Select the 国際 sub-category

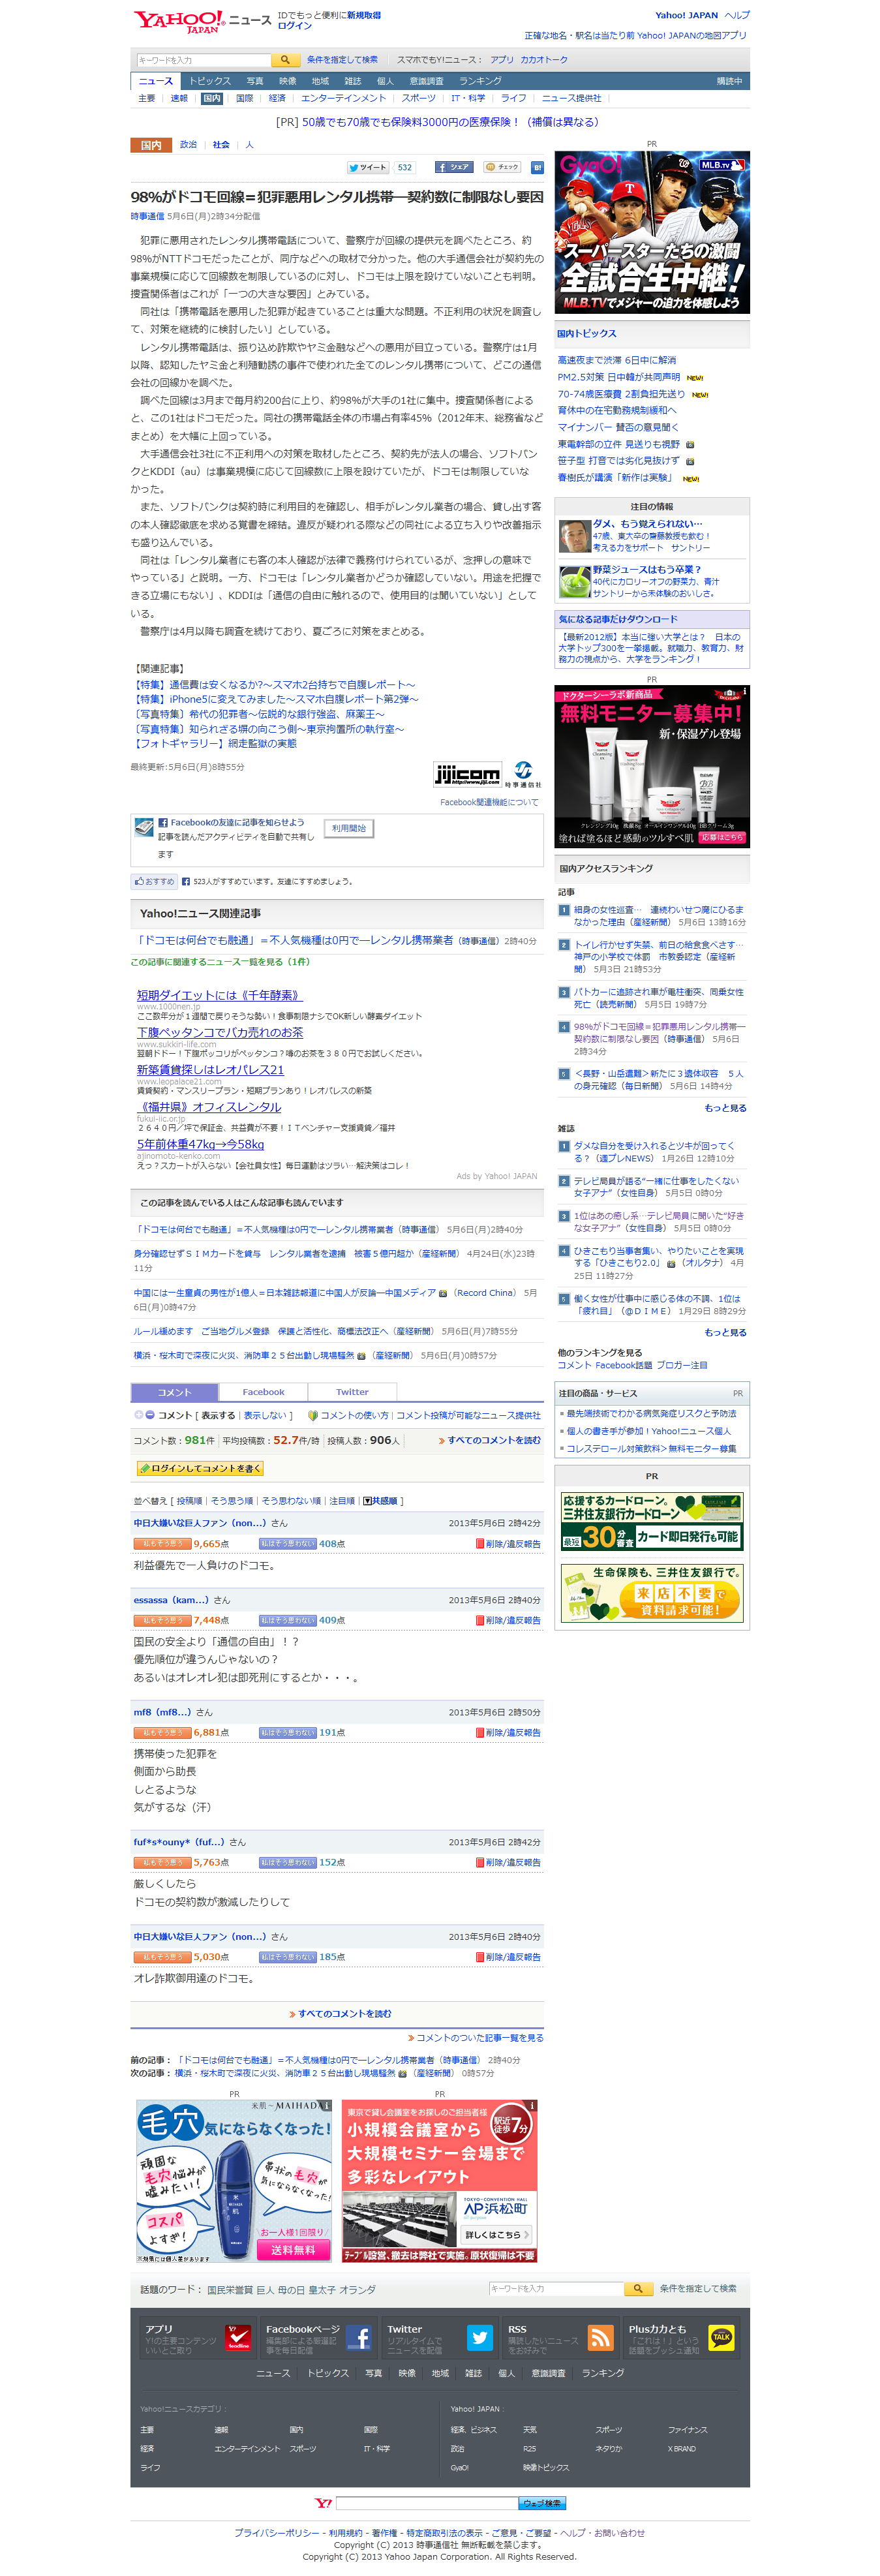pos(245,98)
